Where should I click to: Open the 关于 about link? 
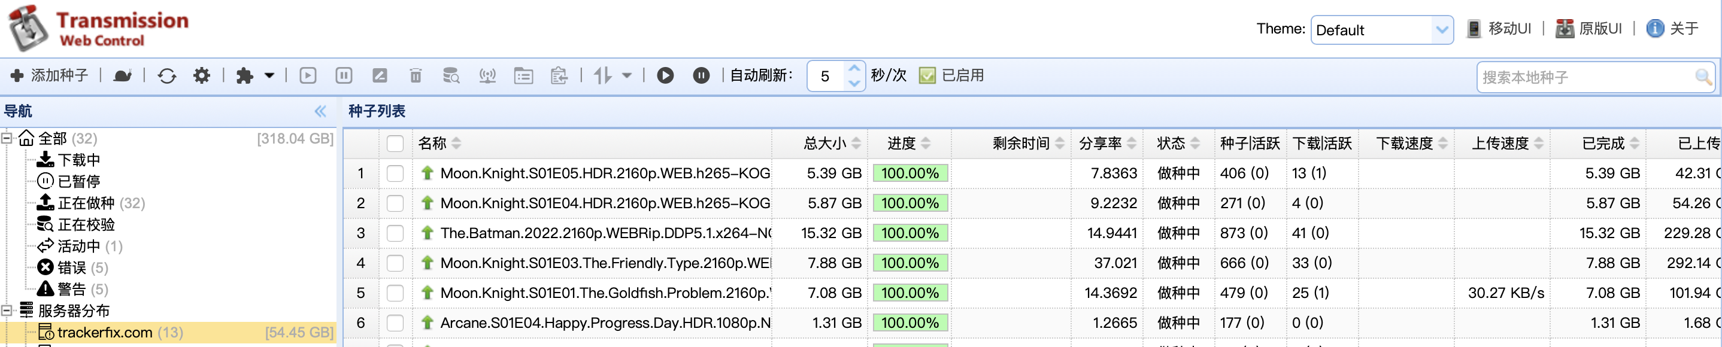(x=1672, y=29)
